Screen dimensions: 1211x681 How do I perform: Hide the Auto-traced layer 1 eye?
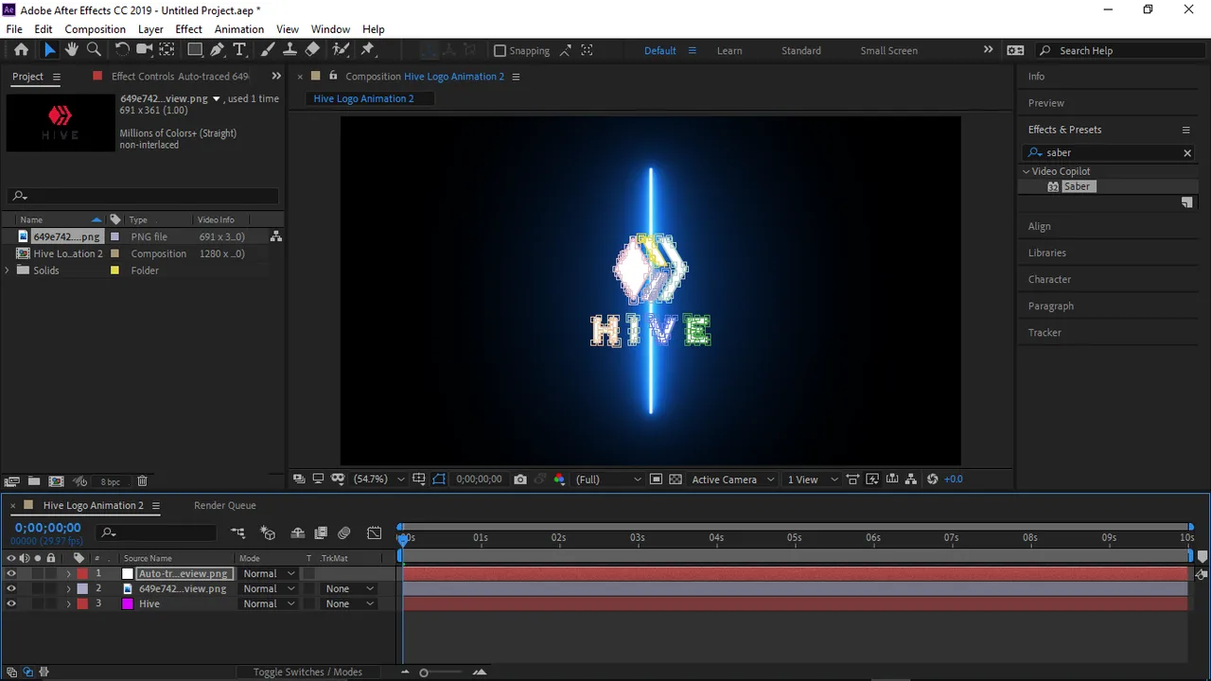pyautogui.click(x=11, y=573)
